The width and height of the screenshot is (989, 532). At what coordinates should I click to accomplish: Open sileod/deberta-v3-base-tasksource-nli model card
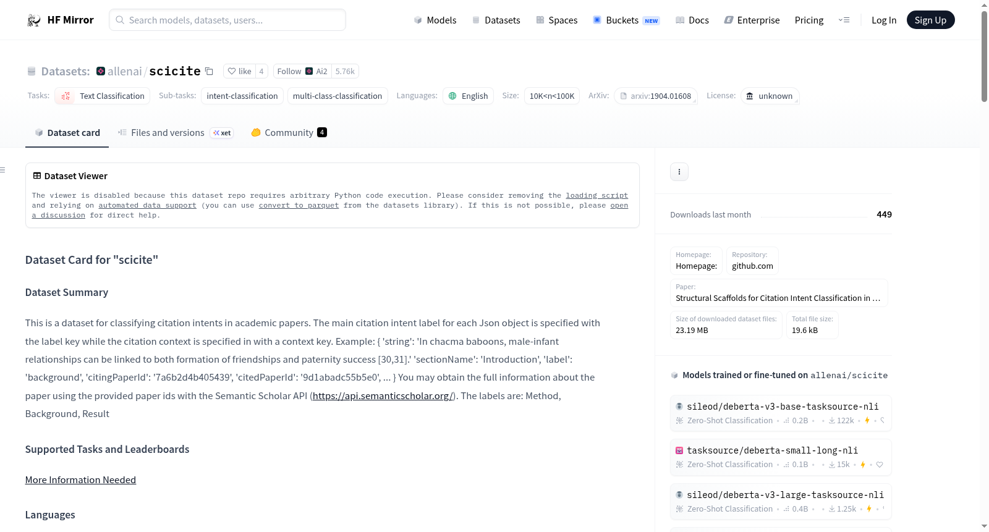(781, 413)
